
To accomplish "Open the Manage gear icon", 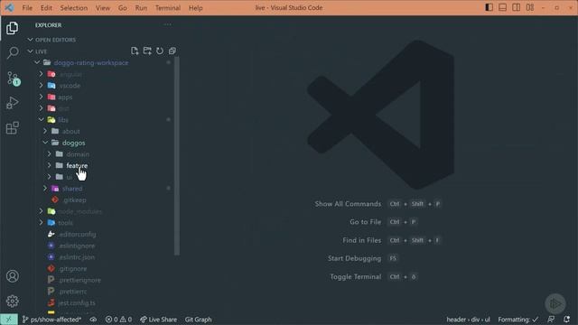I will click(x=12, y=301).
